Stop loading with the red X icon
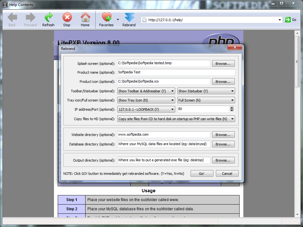 (x=67, y=17)
